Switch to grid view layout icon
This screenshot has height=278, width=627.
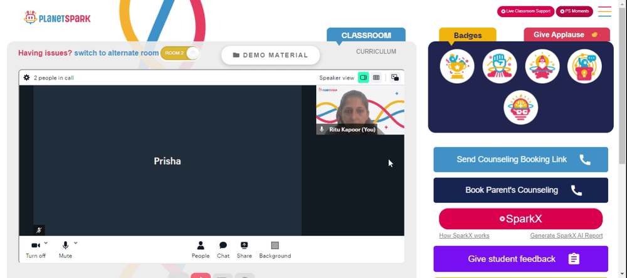pyautogui.click(x=376, y=78)
